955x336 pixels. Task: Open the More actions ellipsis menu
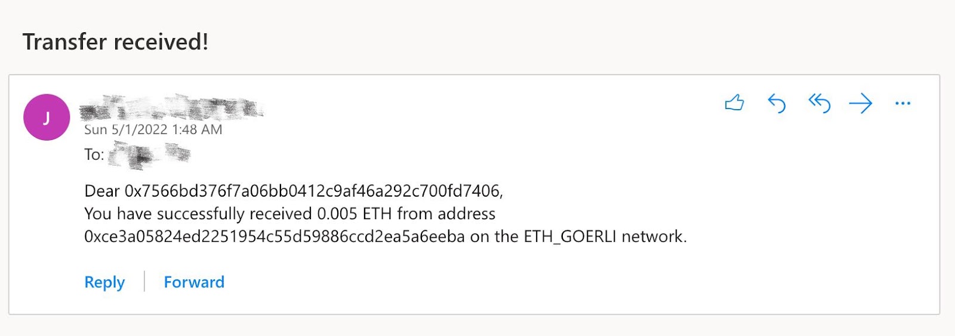[x=902, y=104]
